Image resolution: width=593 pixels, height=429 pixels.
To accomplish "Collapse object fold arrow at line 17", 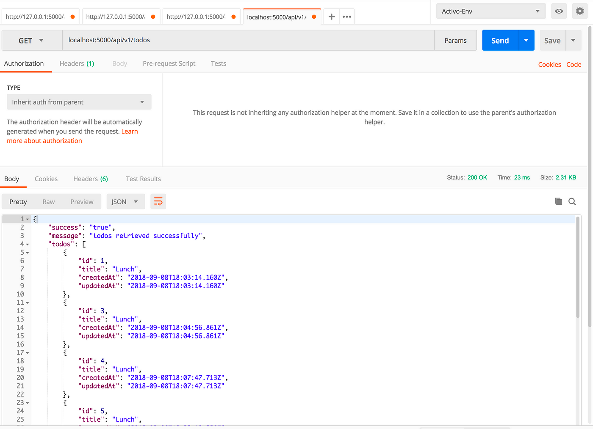I will tap(28, 353).
